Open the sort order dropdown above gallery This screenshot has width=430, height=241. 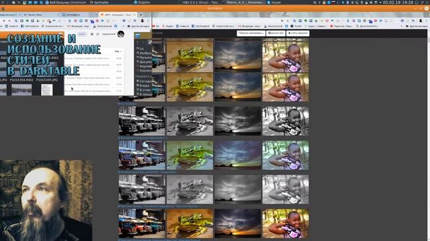coord(251,33)
